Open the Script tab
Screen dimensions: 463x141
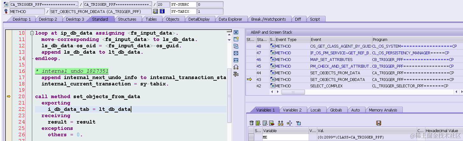pyautogui.click(x=315, y=19)
